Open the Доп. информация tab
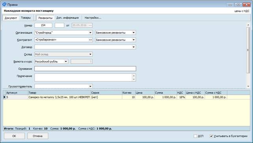The width and height of the screenshot is (253, 143). click(67, 18)
